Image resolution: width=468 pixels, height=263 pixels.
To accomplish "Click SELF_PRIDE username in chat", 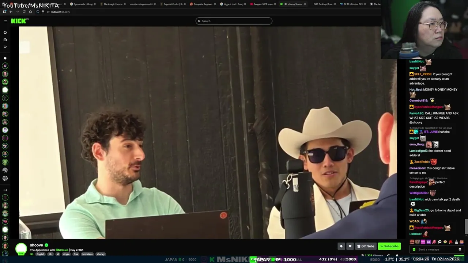I will click(423, 74).
